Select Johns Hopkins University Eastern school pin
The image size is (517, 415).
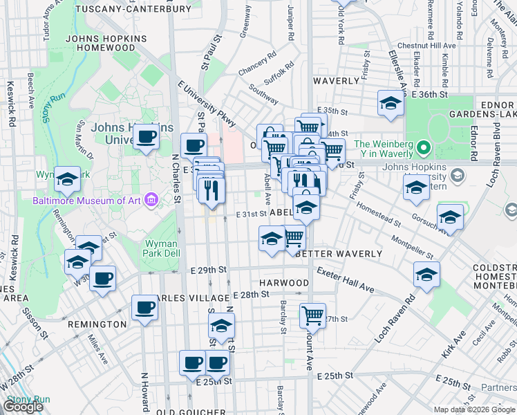coord(457,176)
